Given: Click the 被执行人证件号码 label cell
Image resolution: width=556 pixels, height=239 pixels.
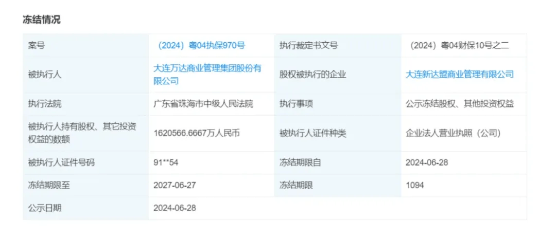Looking at the screenshot, I should [x=86, y=162].
